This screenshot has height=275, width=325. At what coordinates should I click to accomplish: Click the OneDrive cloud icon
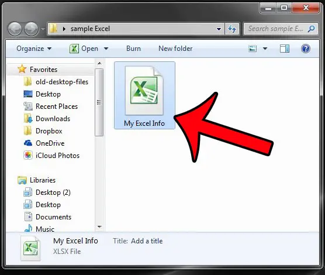pos(28,143)
